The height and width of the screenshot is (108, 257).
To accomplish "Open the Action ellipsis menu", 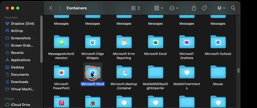I will pos(174,8).
